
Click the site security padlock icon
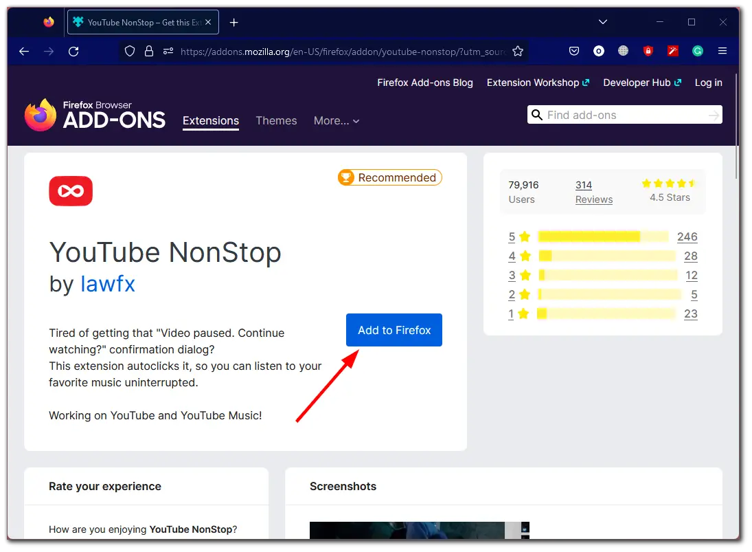pos(149,52)
